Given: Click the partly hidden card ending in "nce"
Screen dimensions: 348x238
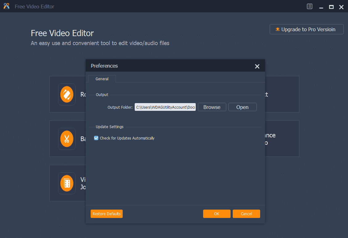Looking at the screenshot, I should coord(282,139).
